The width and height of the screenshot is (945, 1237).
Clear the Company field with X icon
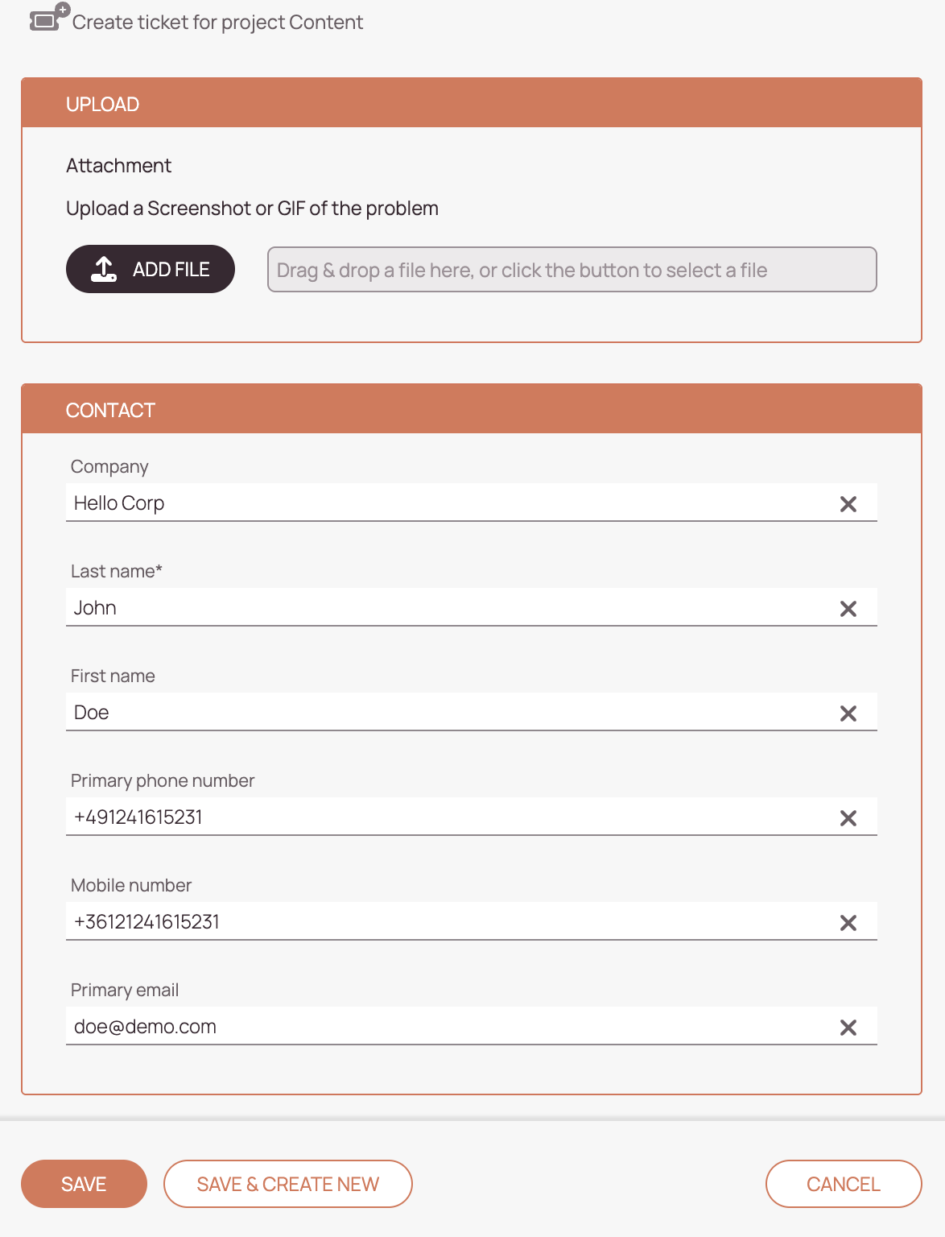pos(848,504)
